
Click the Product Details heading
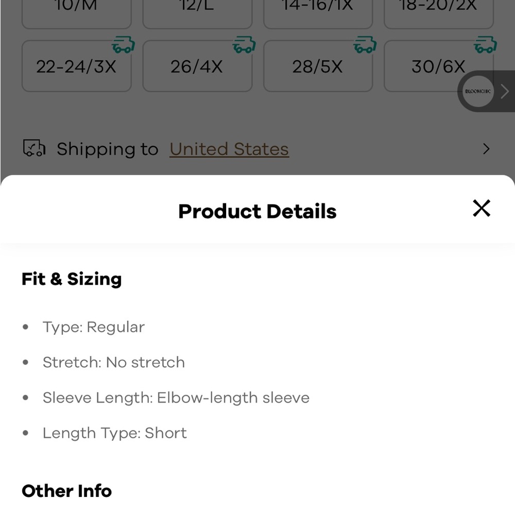[x=257, y=211]
